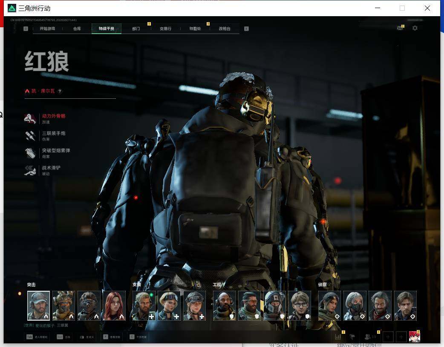The width and height of the screenshot is (444, 347).
Task: Select the third 支援 operator wearing a cap
Action: pyautogui.click(x=194, y=306)
